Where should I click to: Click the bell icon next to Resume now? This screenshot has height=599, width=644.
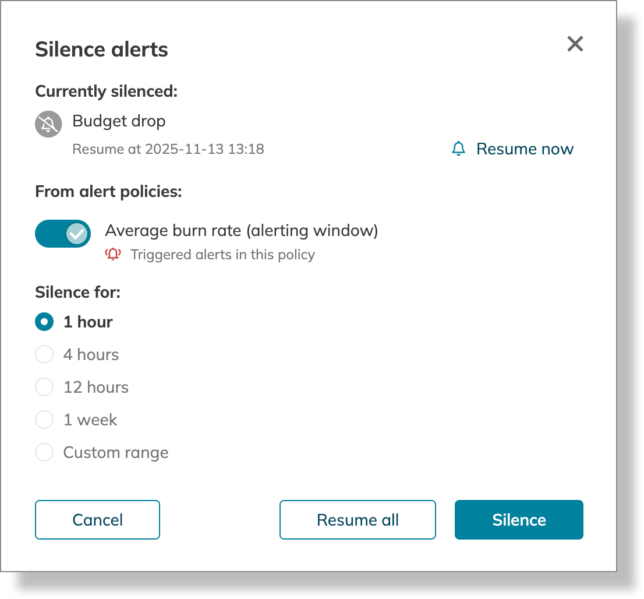(459, 149)
